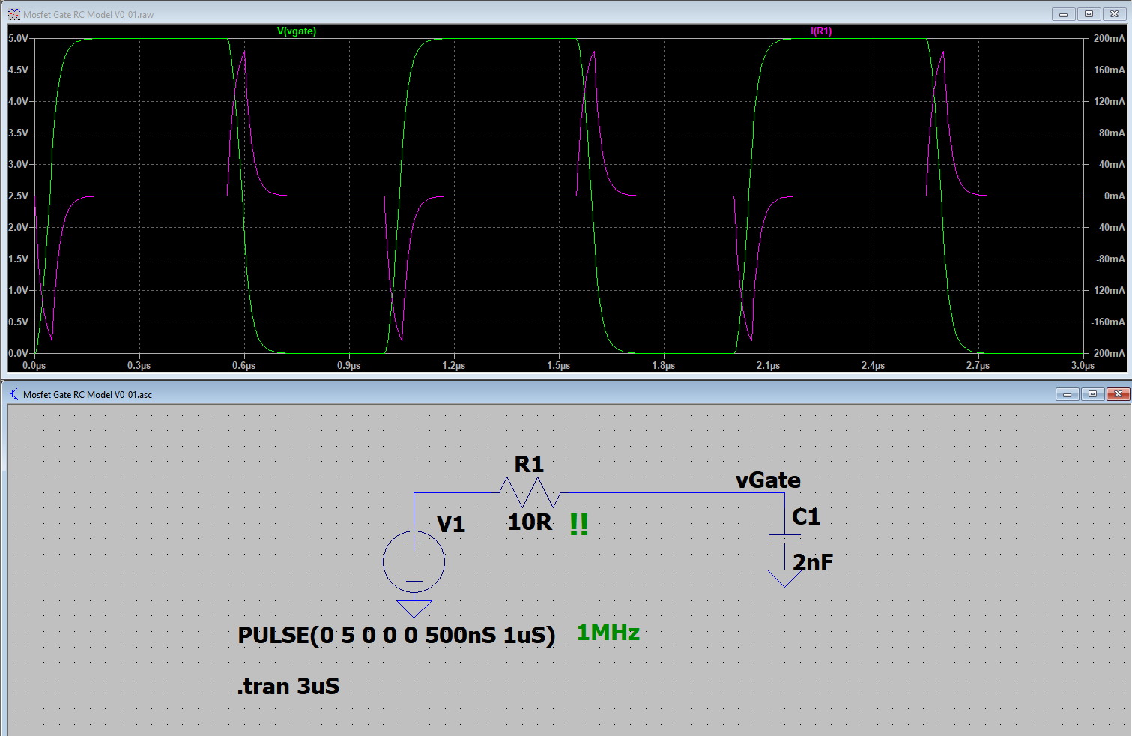Click the 120mA label on the right current axis

[x=1109, y=101]
